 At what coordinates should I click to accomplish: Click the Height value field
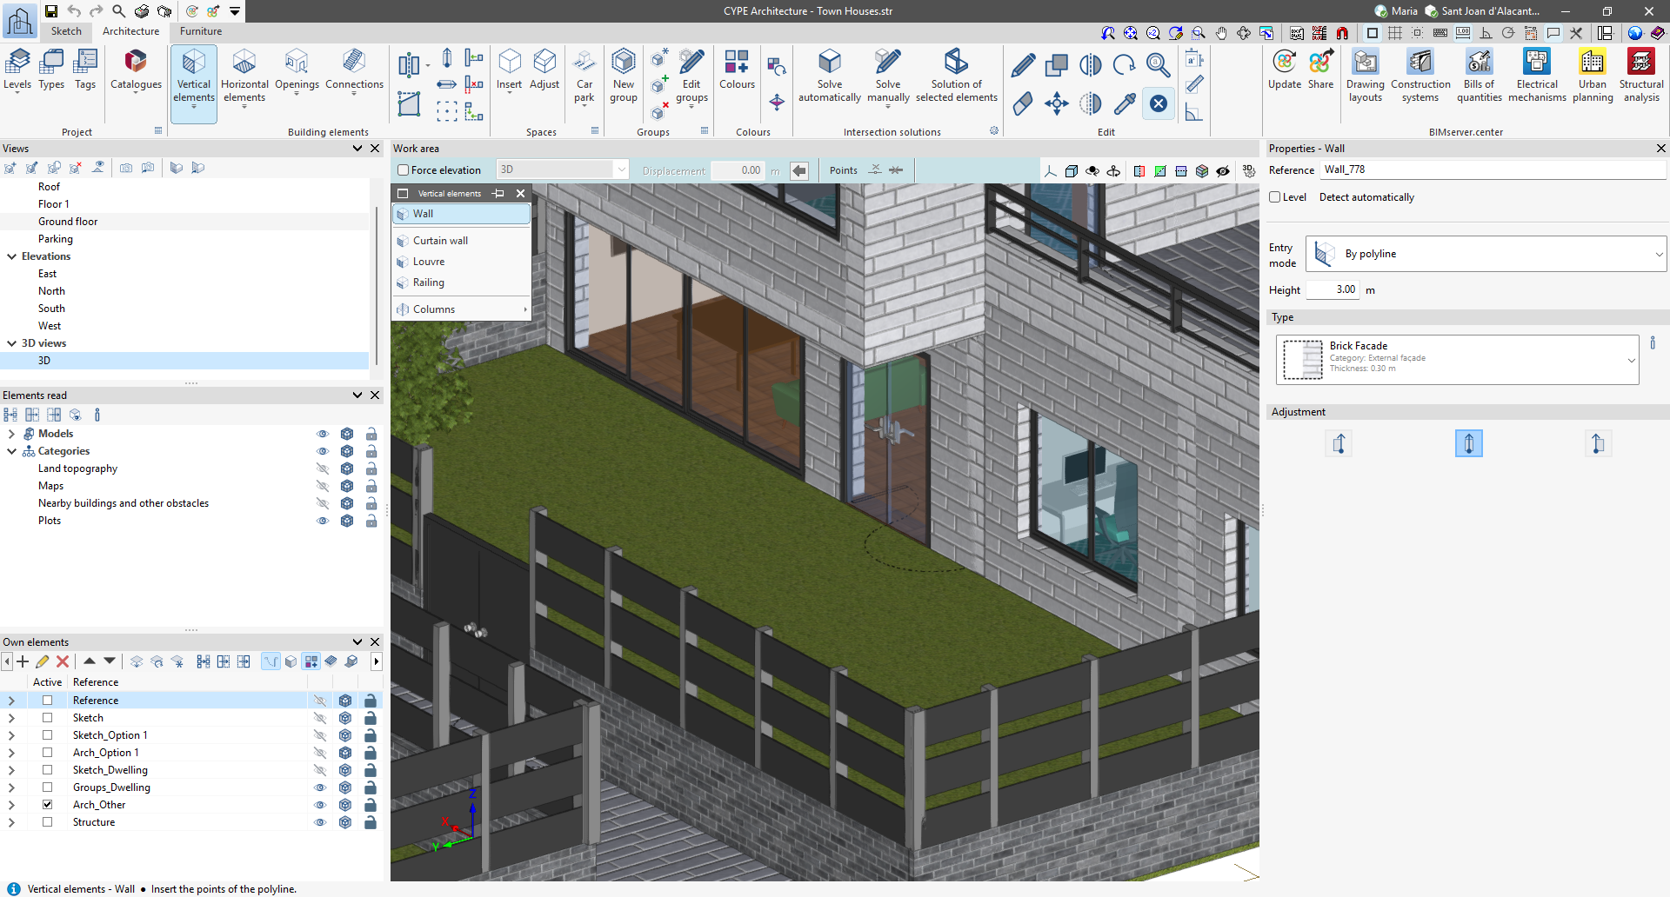click(1333, 289)
